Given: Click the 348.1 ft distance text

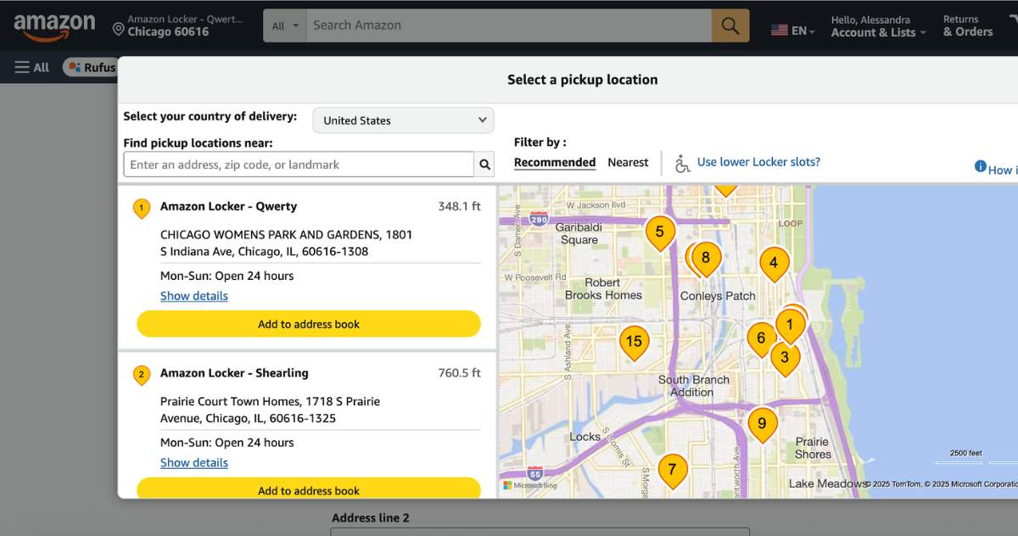Looking at the screenshot, I should click(x=459, y=206).
